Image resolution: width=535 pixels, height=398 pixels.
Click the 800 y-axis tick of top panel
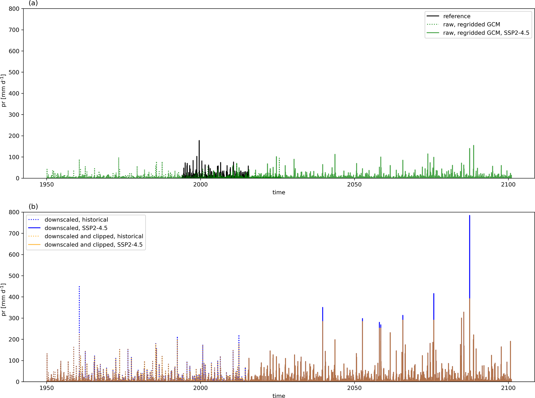(x=14, y=9)
